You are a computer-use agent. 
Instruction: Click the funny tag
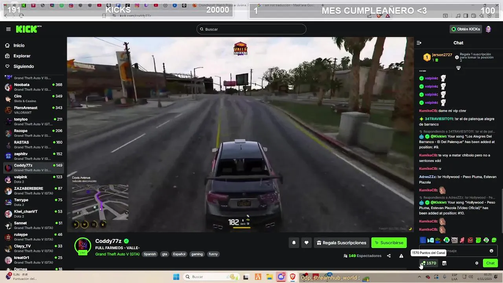(213, 254)
